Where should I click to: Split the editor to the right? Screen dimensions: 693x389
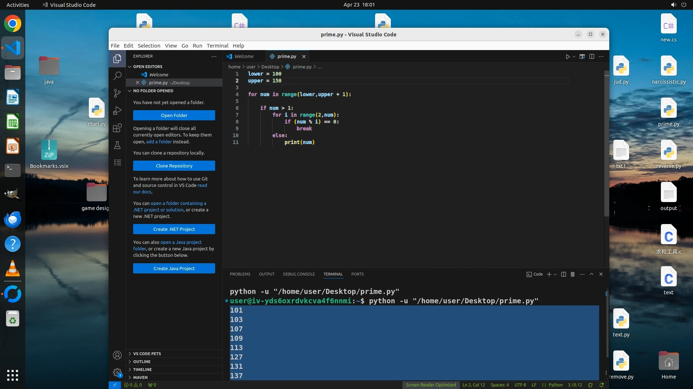592,57
